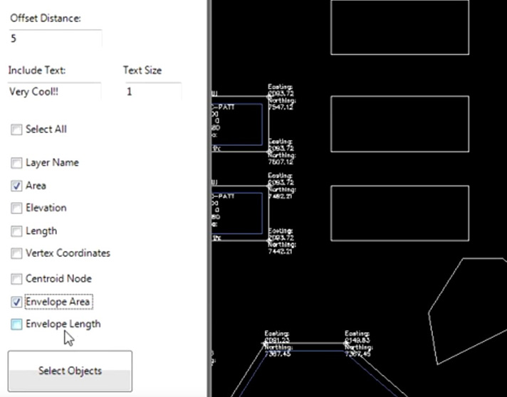
Task: Disable the Envelope Area checkbox
Action: pos(16,302)
